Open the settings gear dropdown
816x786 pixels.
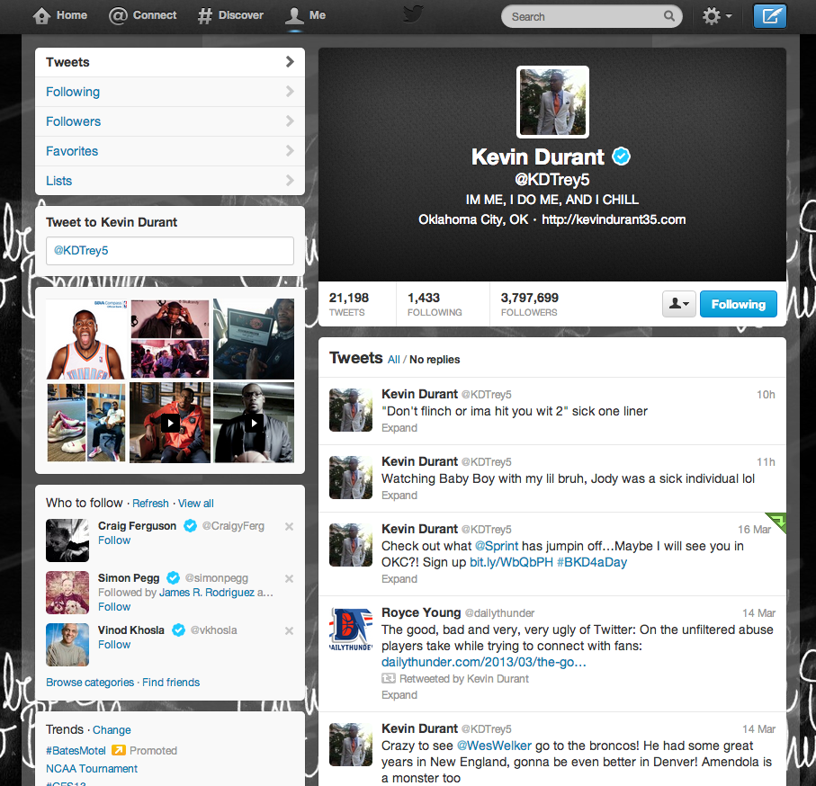716,16
